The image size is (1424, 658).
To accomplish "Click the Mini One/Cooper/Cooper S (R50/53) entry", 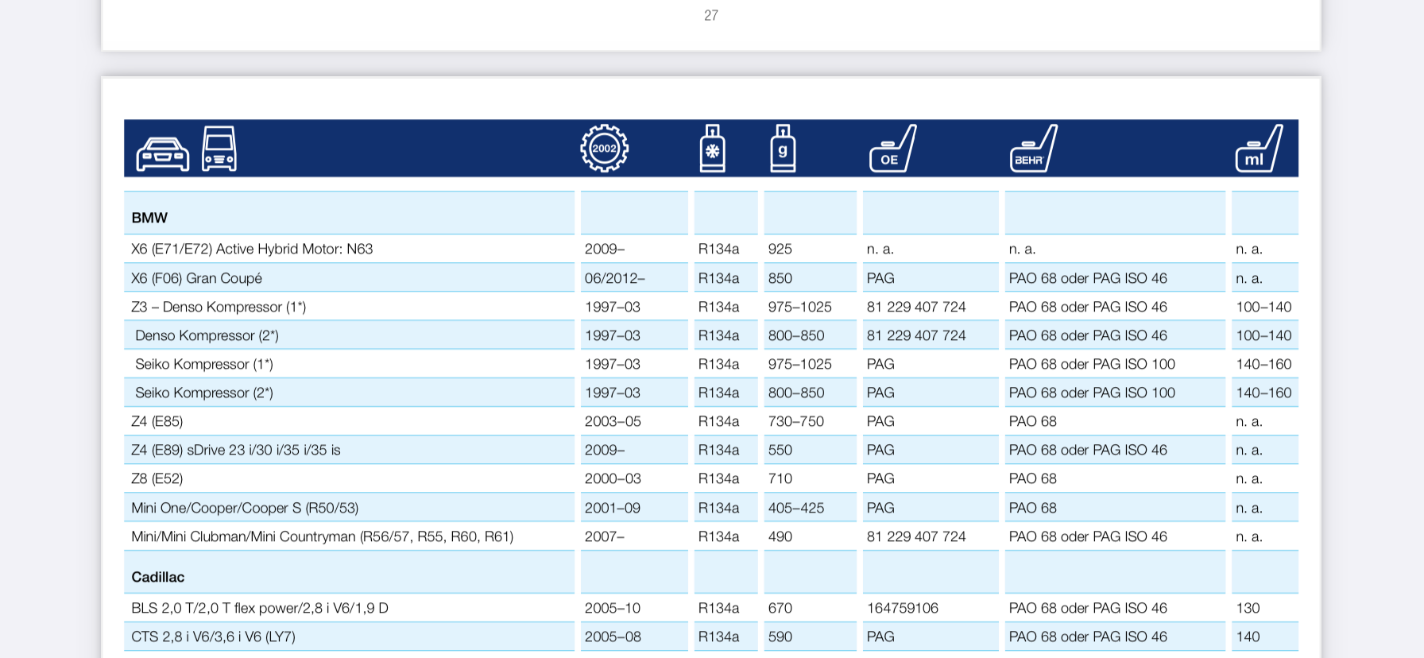I will pos(245,508).
